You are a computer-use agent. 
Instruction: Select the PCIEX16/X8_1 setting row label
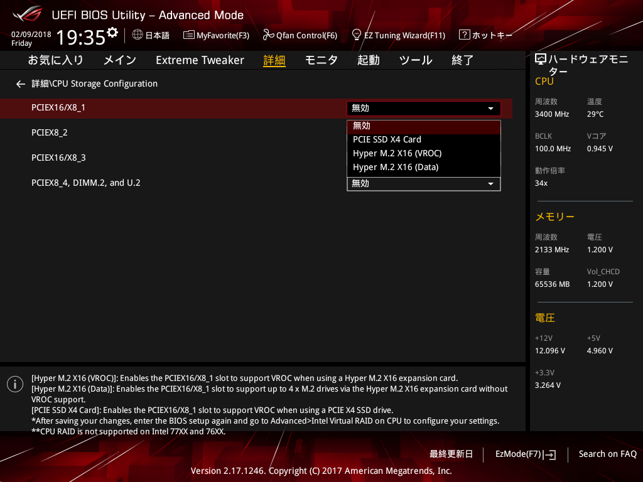click(x=58, y=108)
